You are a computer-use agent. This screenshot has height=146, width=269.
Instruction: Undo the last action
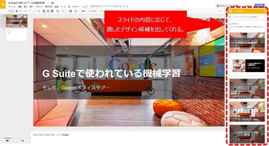pyautogui.click(x=21, y=11)
